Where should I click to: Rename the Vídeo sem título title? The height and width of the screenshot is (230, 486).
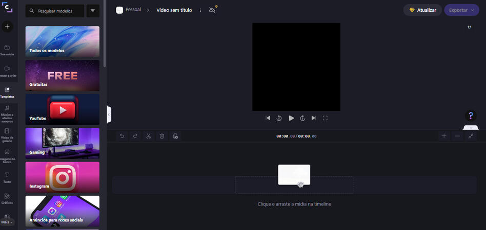(174, 10)
